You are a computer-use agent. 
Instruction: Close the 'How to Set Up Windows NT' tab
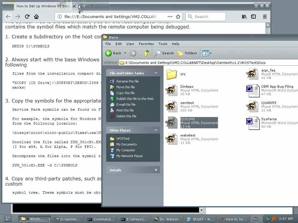point(74,6)
